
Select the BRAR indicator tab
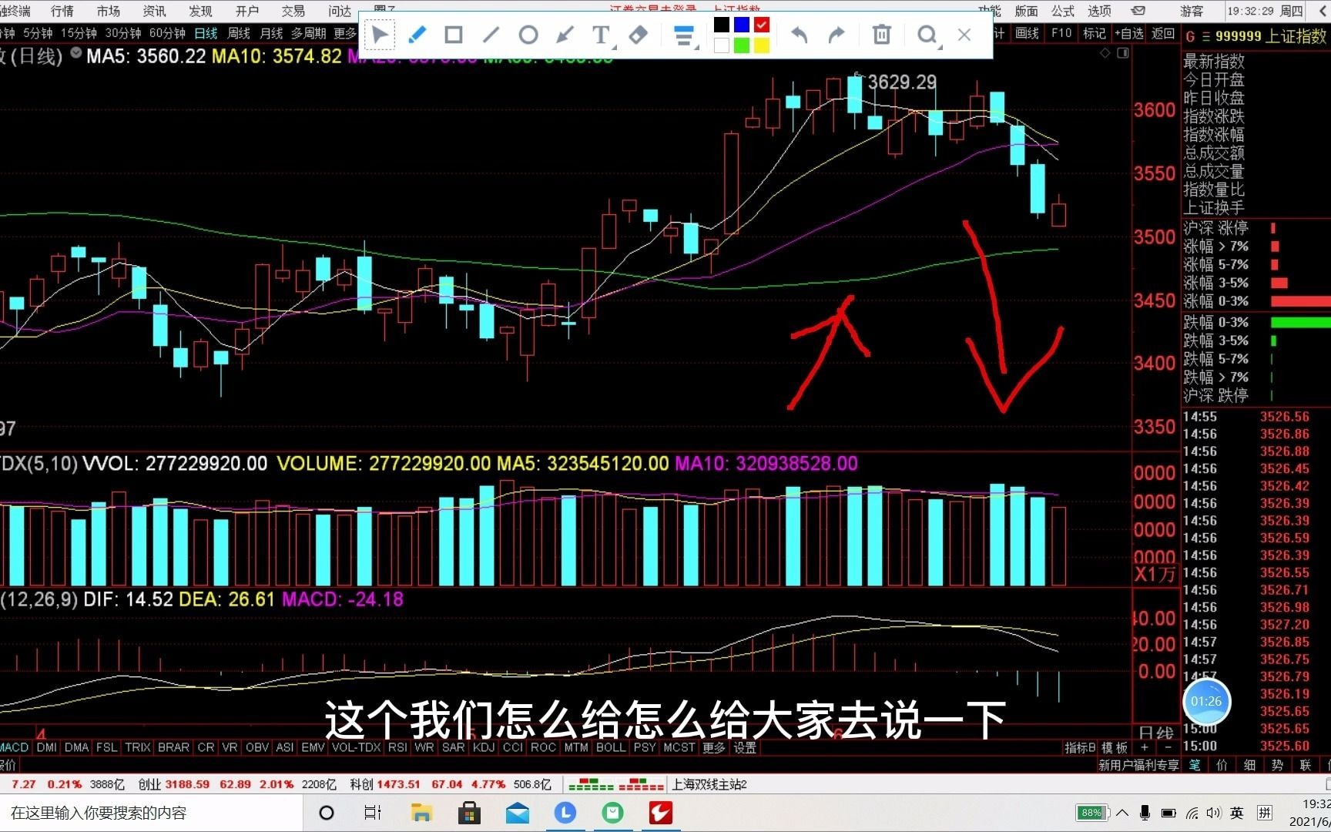pos(173,747)
